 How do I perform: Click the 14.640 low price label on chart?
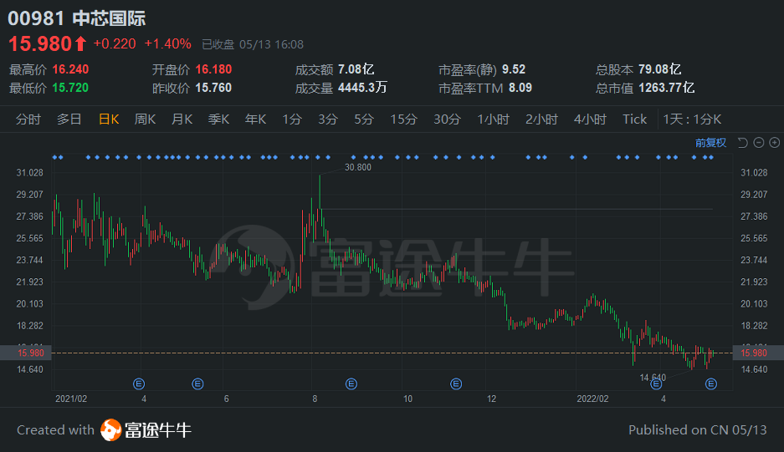(653, 378)
